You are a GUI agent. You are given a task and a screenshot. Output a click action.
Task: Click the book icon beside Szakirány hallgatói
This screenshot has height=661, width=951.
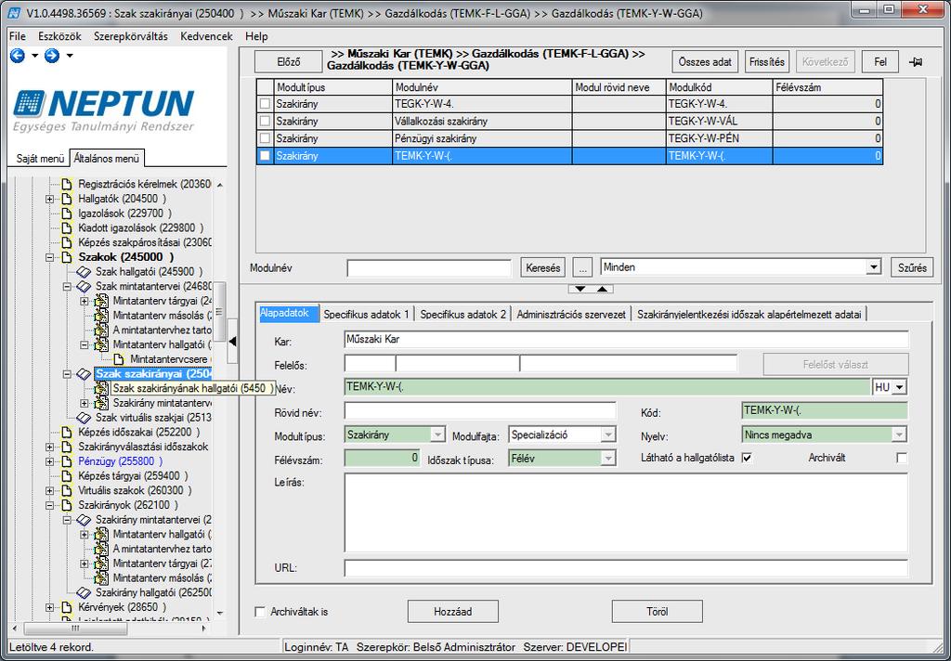[x=84, y=592]
